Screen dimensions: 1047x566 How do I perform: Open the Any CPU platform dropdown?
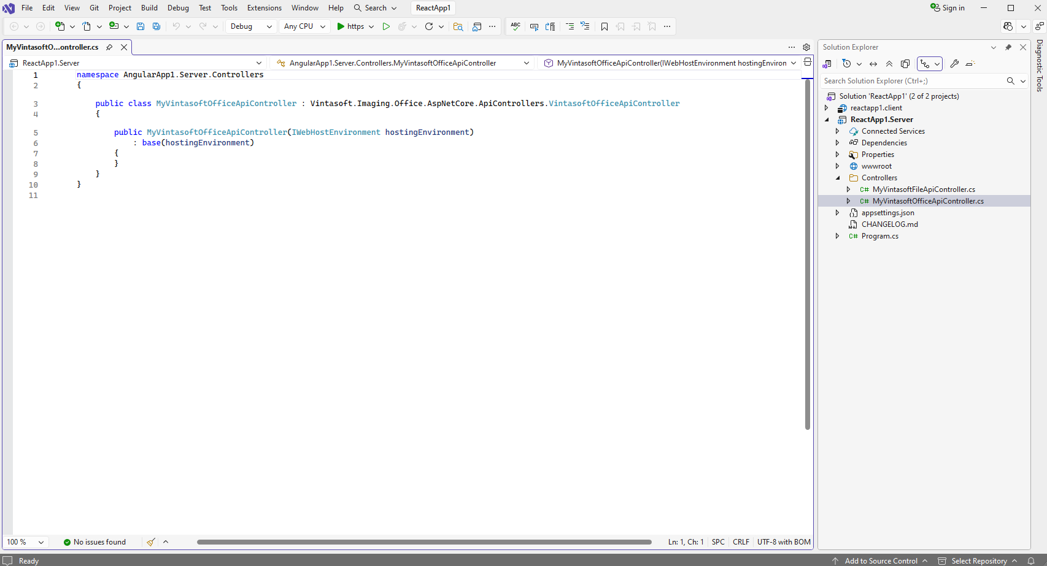click(304, 26)
